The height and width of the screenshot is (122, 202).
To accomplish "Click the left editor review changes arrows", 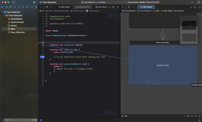I will pyautogui.click(x=109, y=7).
